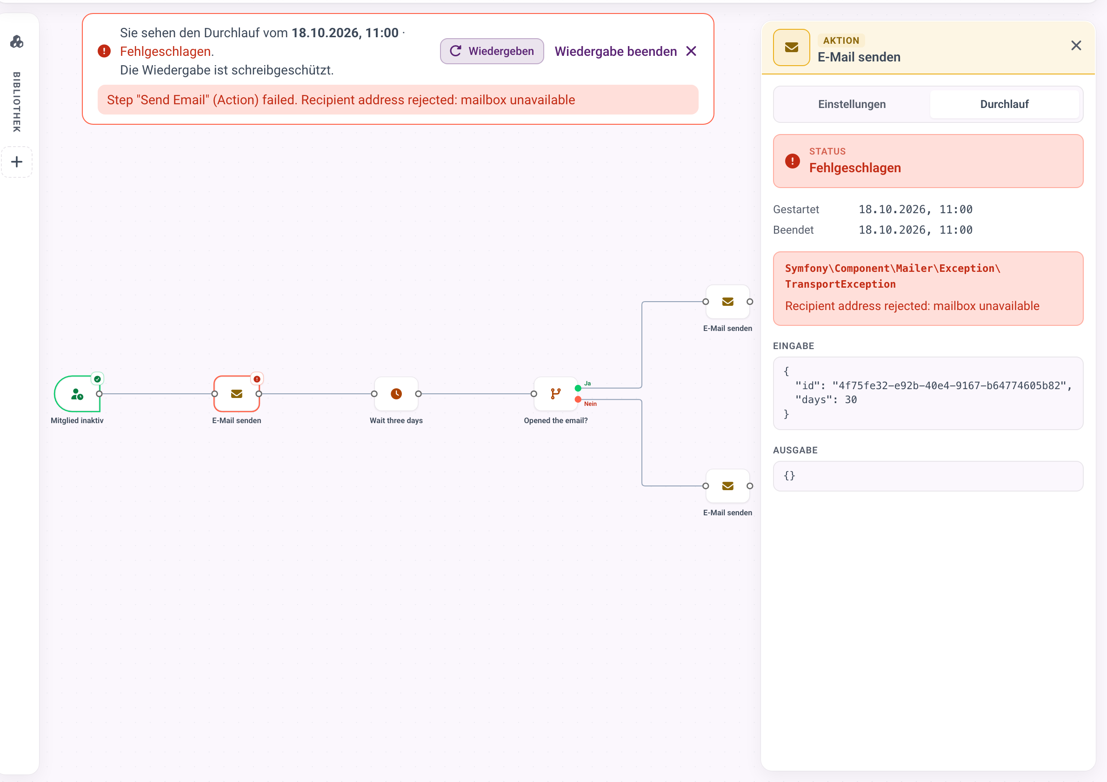
Task: Click the green success badge on Mitglied inaktiv
Action: tap(97, 379)
